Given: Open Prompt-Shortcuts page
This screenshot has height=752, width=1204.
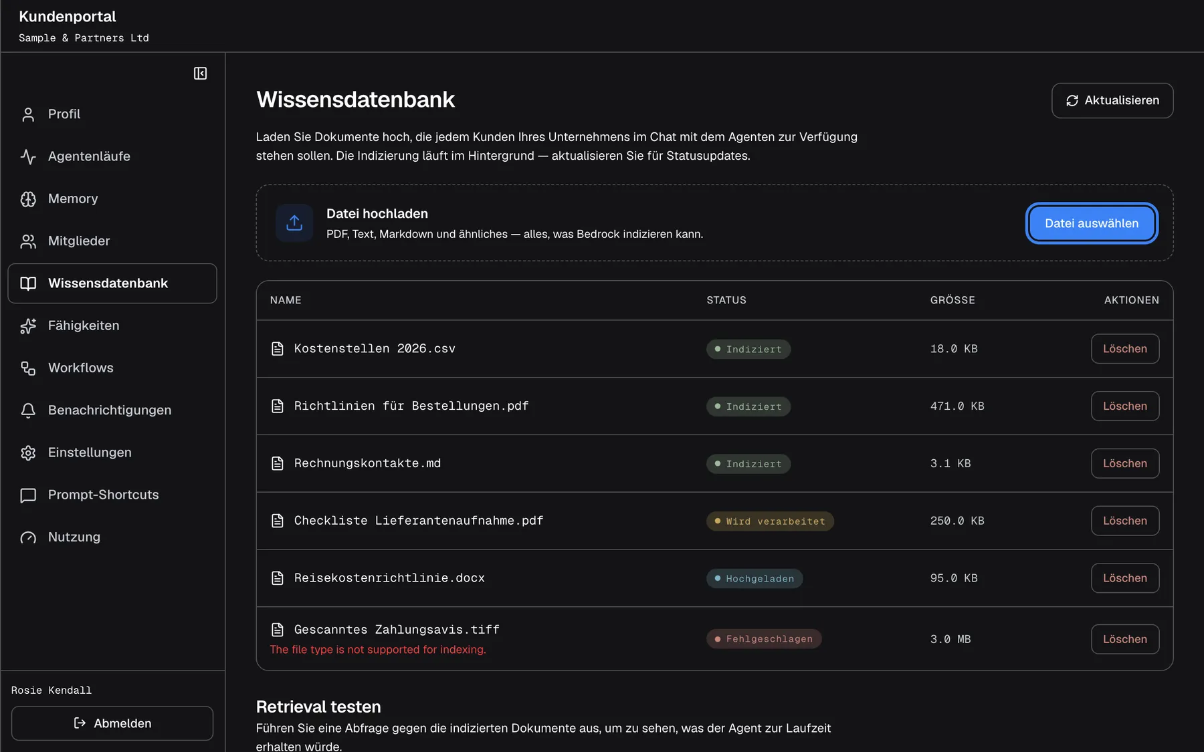Looking at the screenshot, I should 112,495.
